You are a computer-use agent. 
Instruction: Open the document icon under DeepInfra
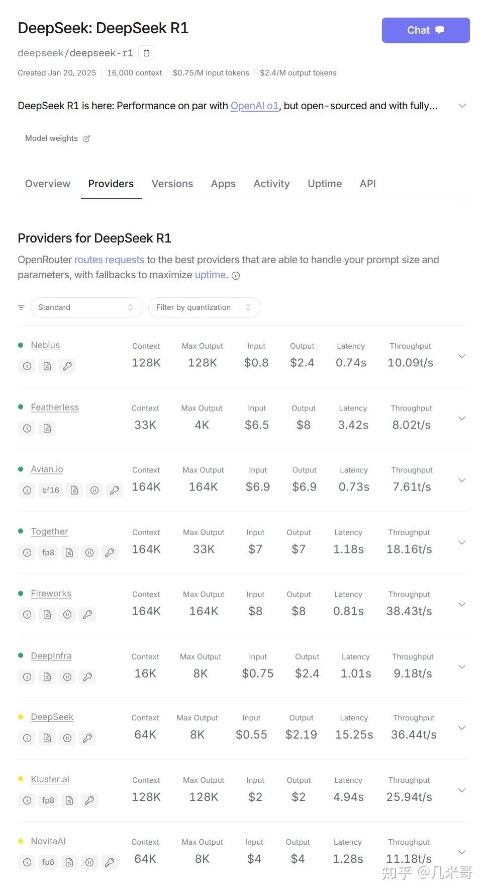pos(47,677)
